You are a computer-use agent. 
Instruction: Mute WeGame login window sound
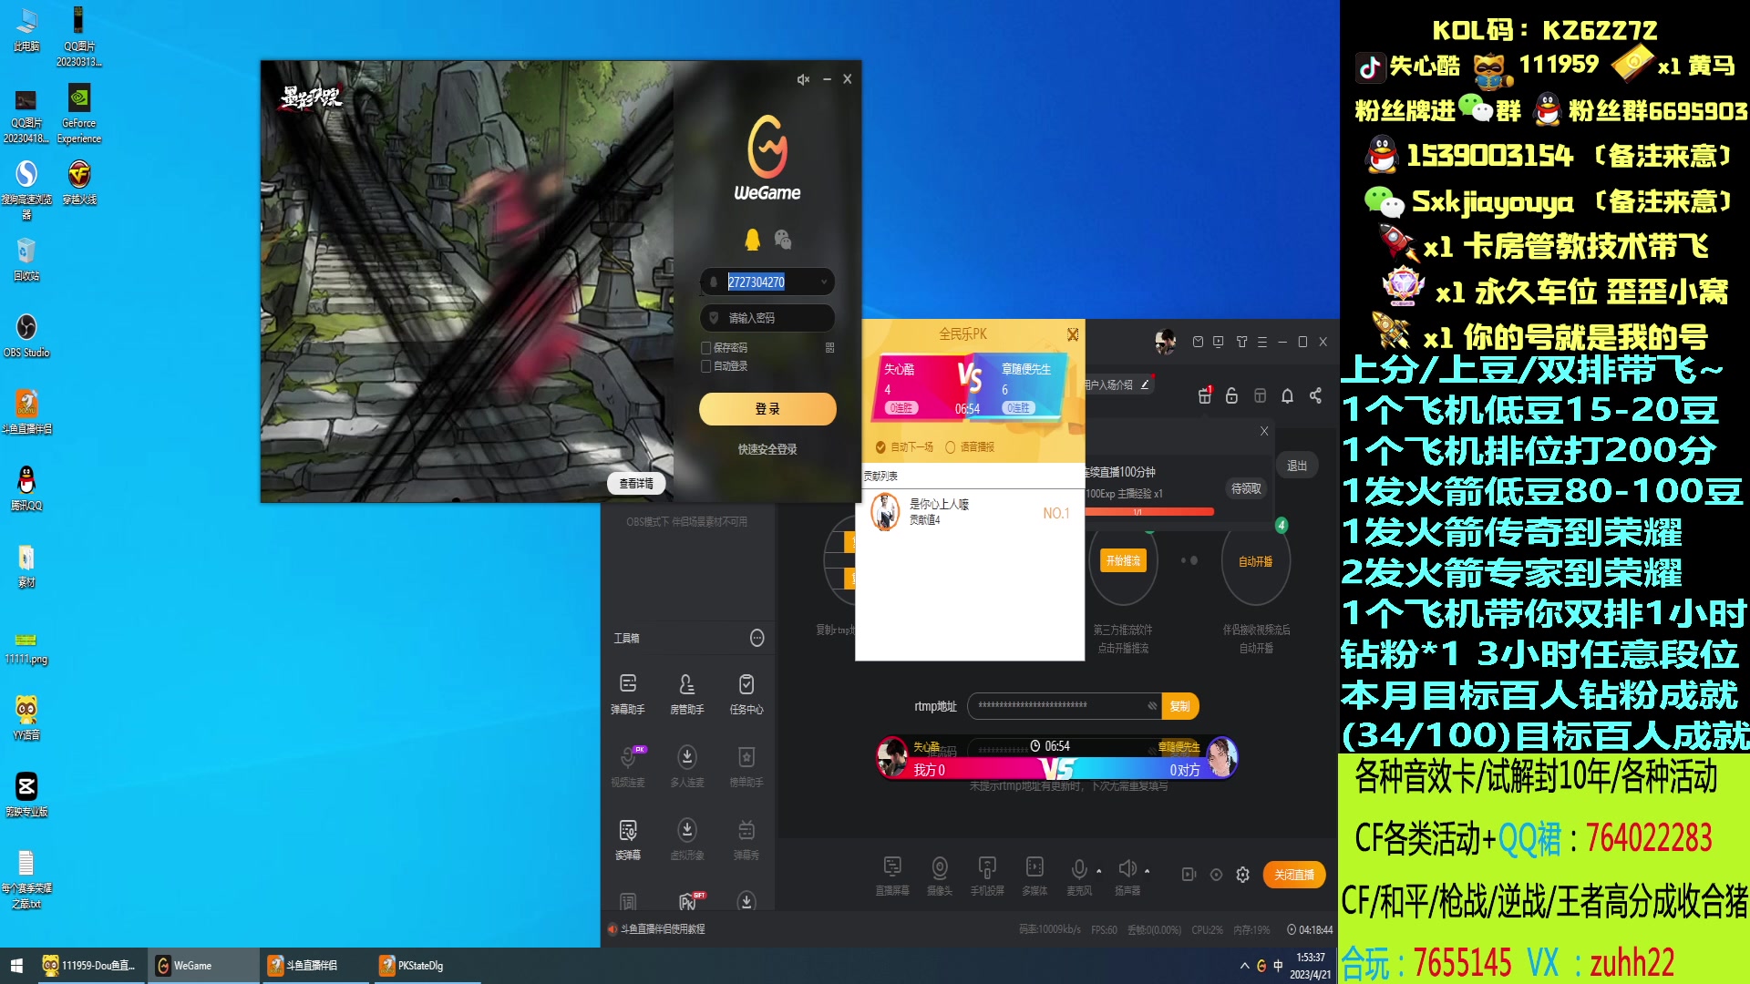(803, 79)
